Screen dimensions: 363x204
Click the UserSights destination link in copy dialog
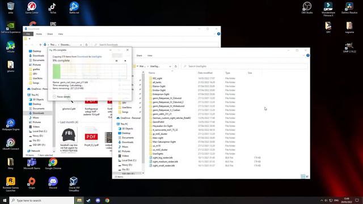(96, 57)
